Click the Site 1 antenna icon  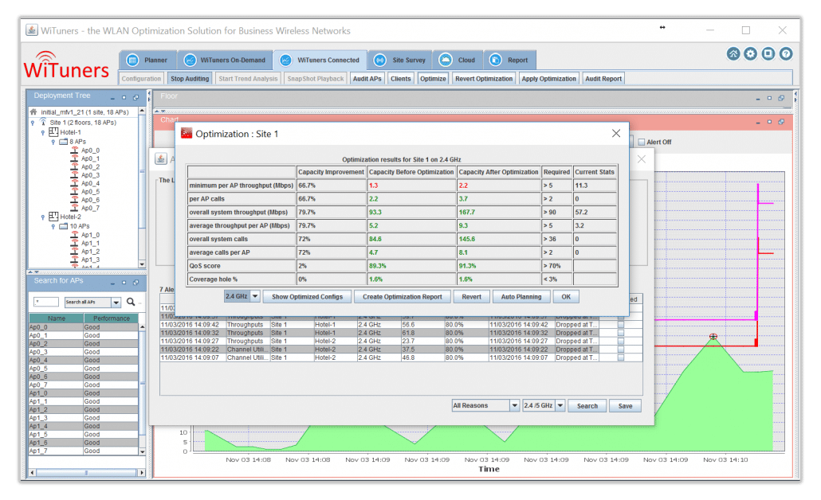pyautogui.click(x=43, y=122)
